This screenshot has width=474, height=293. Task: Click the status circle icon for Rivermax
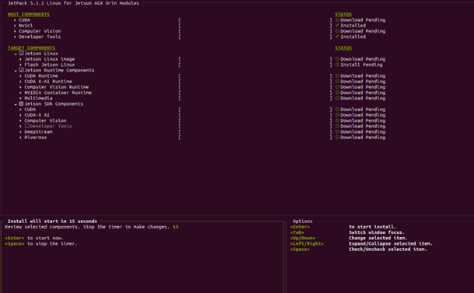click(x=337, y=138)
